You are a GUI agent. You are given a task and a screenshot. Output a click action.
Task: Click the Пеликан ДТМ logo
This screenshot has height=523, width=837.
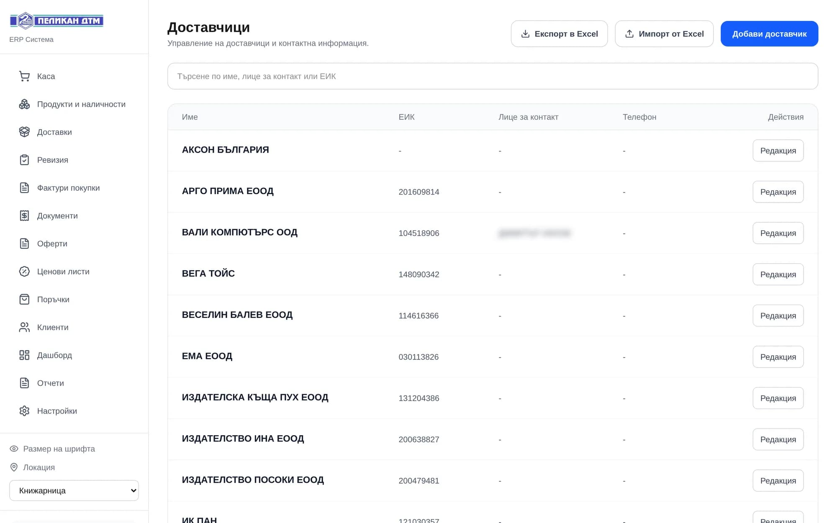[x=56, y=21]
